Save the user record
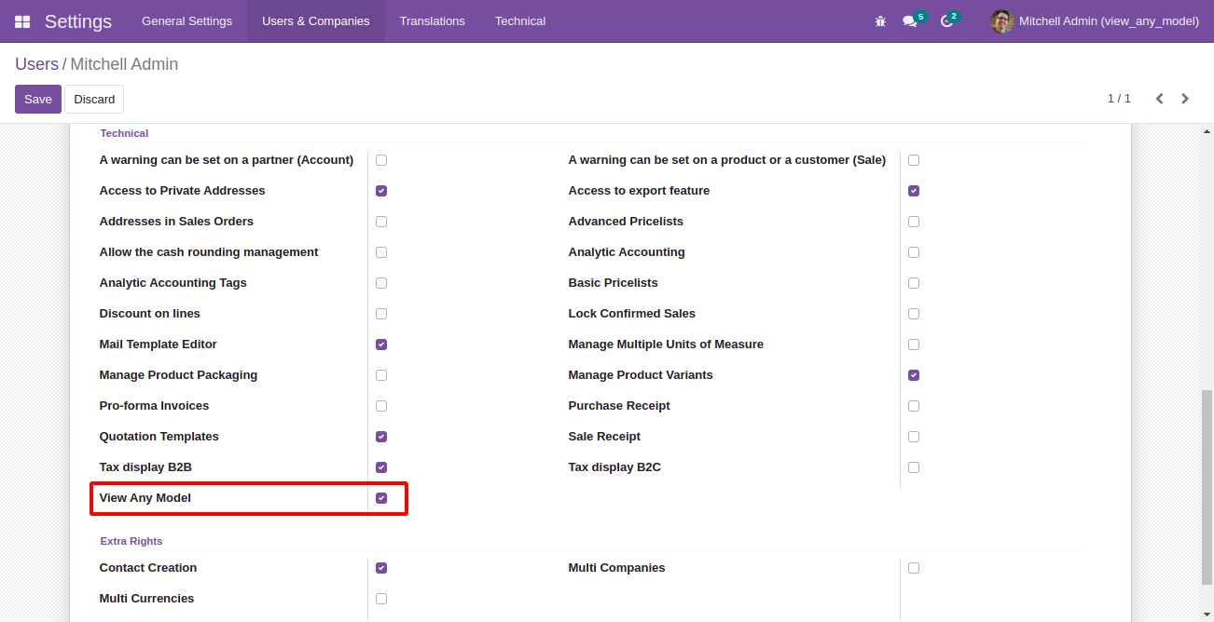1214x622 pixels. [x=38, y=100]
